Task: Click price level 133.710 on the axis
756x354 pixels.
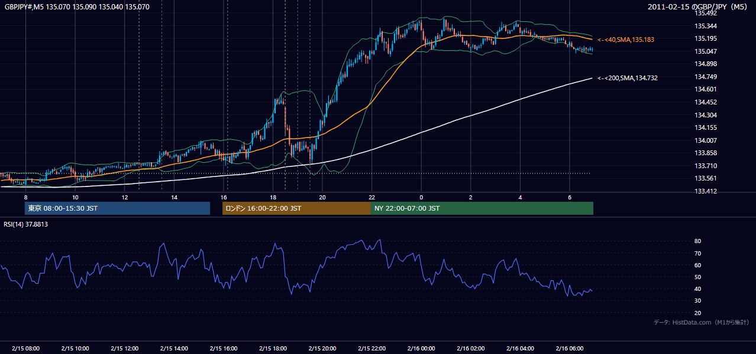Action: tap(706, 166)
